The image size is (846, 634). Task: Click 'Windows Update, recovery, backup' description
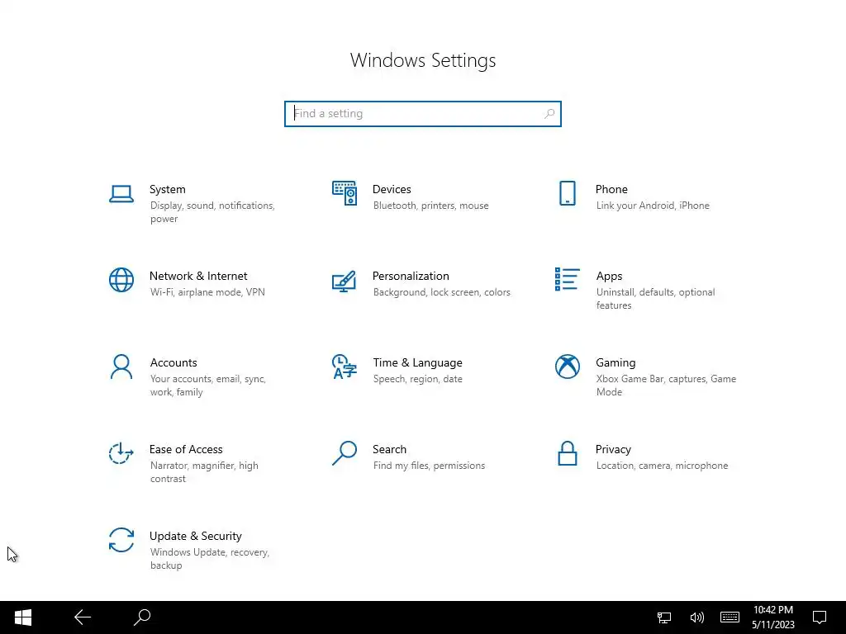pyautogui.click(x=209, y=559)
